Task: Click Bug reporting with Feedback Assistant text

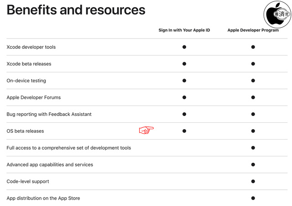Action: coord(49,114)
